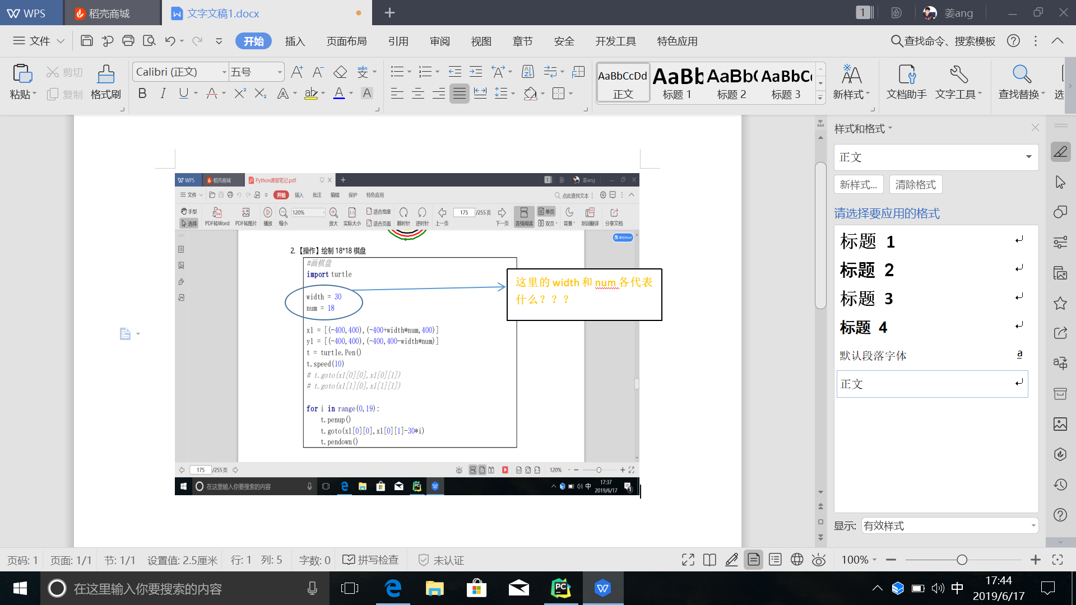This screenshot has width=1076, height=605.
Task: Click the highlight color swatch
Action: pos(311,94)
